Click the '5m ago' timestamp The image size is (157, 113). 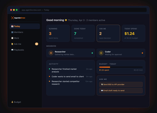point(89,77)
